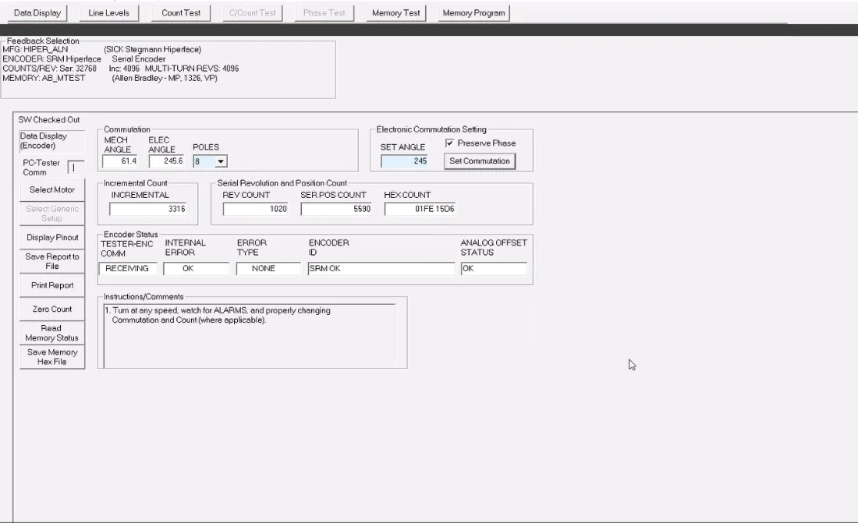Click the ANALOG OFFSET STATUS field
Screen dimensions: 858x523
pos(494,269)
